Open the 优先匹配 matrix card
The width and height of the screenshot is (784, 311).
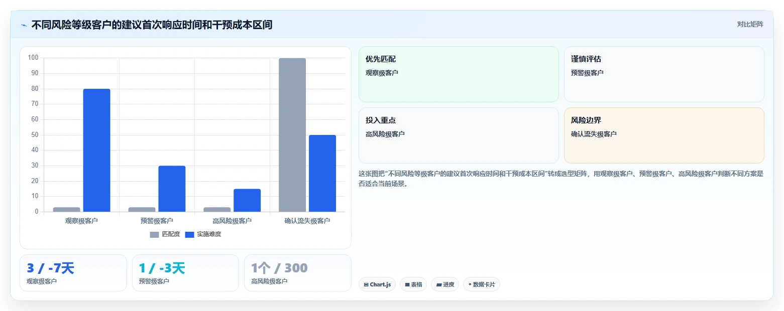[x=459, y=74]
